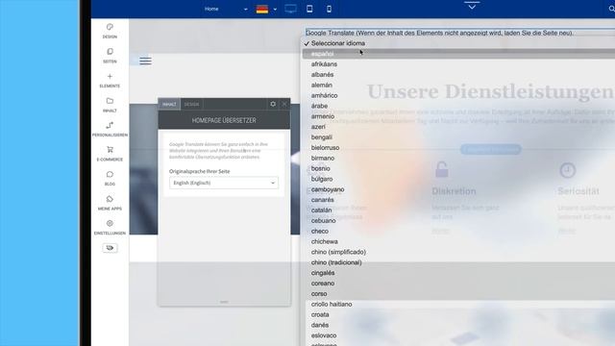Open the Home page selector dropdown
Viewport: 615px width, 346px height.
click(226, 9)
